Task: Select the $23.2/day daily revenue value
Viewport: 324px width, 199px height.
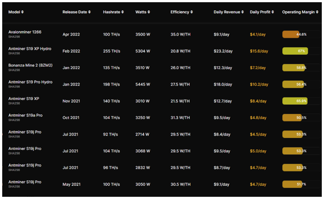Action: pos(223,51)
